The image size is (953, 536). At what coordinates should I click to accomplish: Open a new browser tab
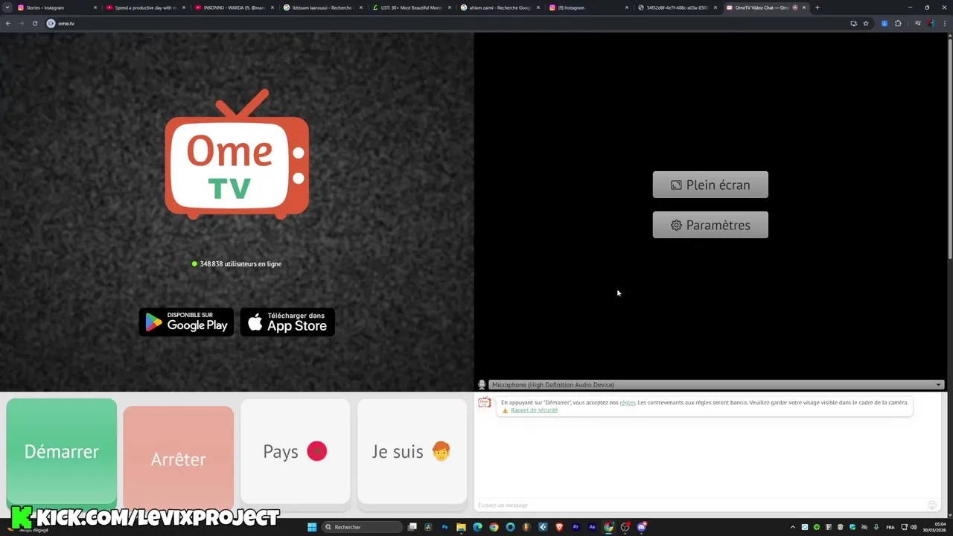click(x=817, y=7)
